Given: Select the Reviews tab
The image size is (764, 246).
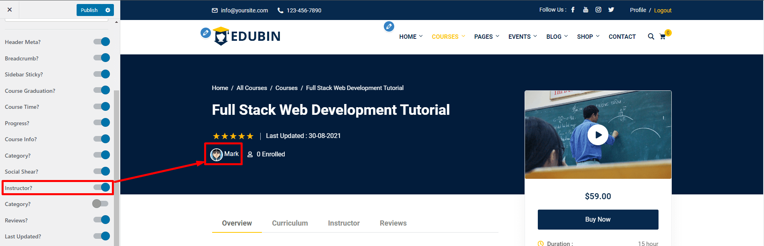Looking at the screenshot, I should click(393, 223).
